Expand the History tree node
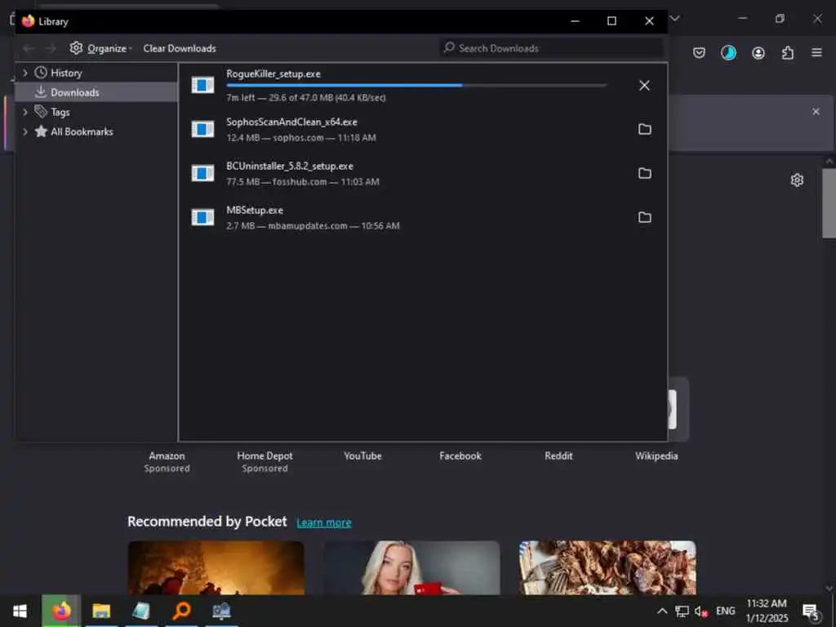The image size is (836, 627). [24, 73]
